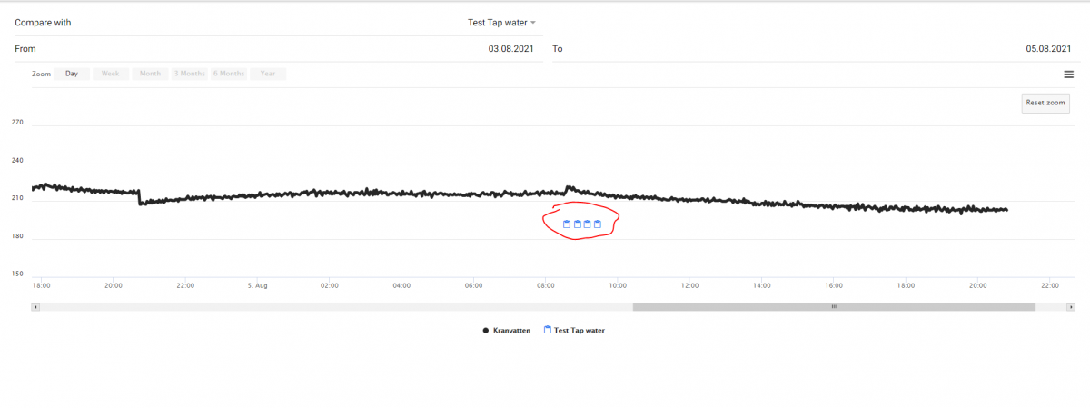
Task: Click the rightmost Test Tap water clipboard marker
Action: (x=598, y=224)
